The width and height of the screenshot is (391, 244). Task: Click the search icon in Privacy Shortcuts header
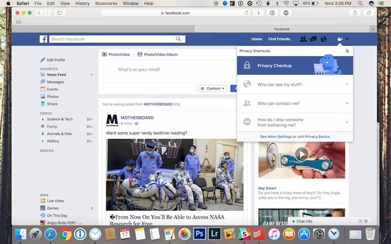pos(347,51)
